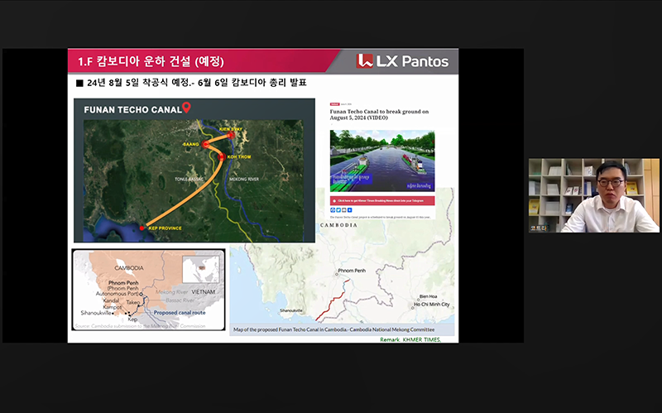Image resolution: width=662 pixels, height=413 pixels.
Task: Select the presenter's webcam video tile
Action: (593, 195)
